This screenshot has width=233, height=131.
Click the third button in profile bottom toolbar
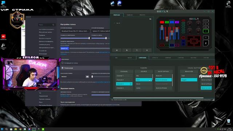point(137,50)
